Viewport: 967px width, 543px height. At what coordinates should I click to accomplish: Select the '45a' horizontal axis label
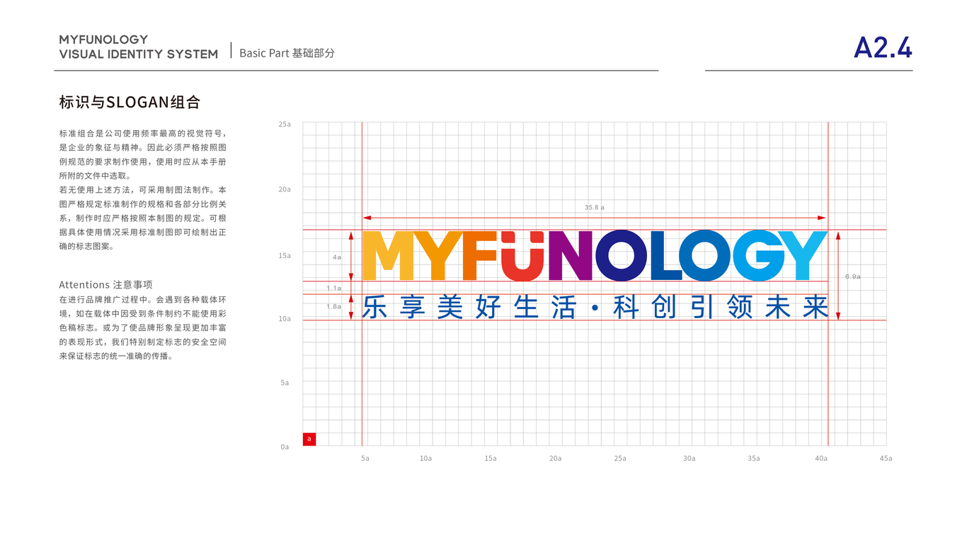coord(886,458)
